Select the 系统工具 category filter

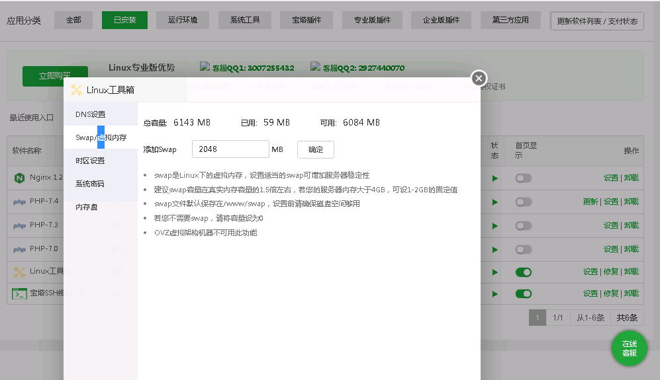pyautogui.click(x=245, y=20)
